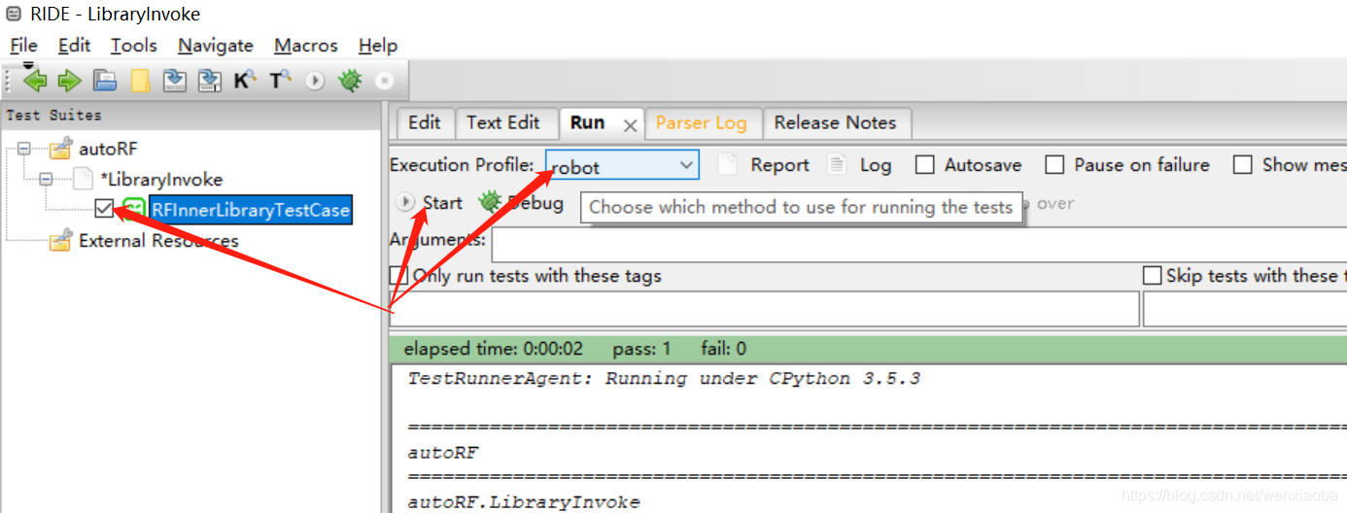Select autoRF in the tree
The image size is (1347, 513).
pos(107,149)
